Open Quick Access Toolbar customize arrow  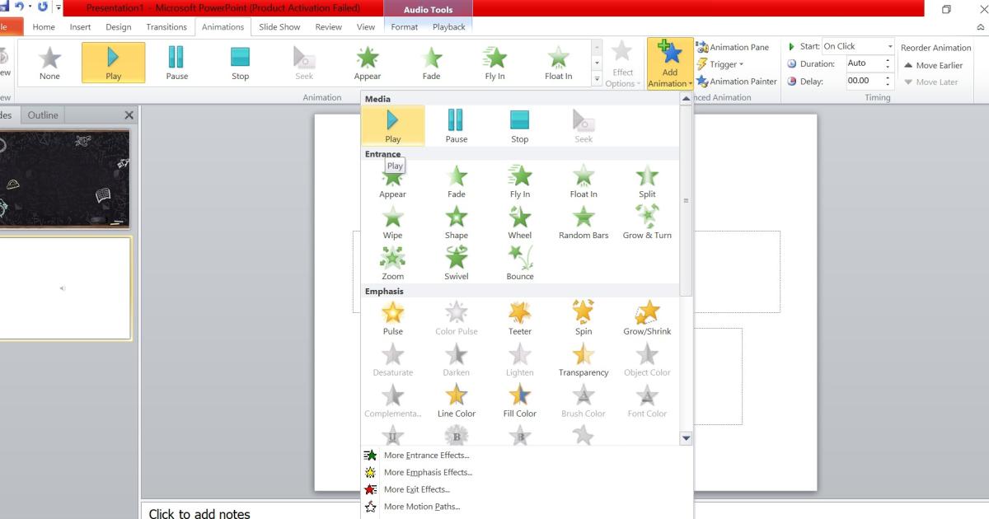pos(59,7)
